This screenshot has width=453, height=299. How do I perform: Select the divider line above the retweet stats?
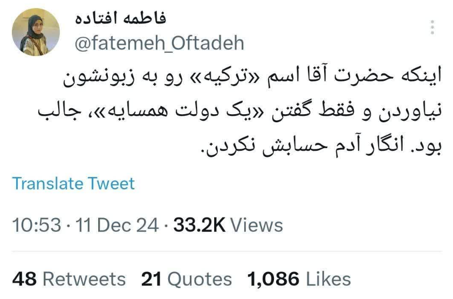(227, 252)
